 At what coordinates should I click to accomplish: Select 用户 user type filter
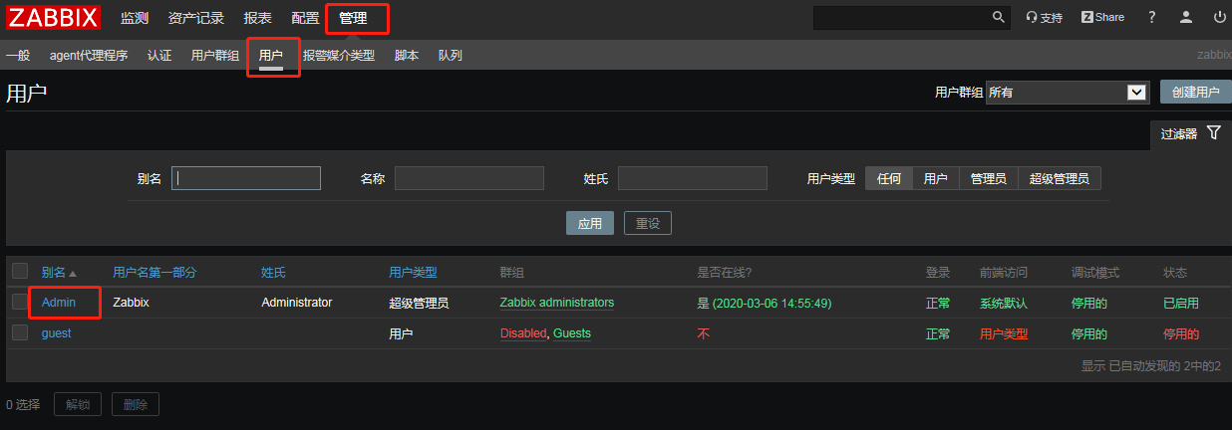tap(936, 178)
